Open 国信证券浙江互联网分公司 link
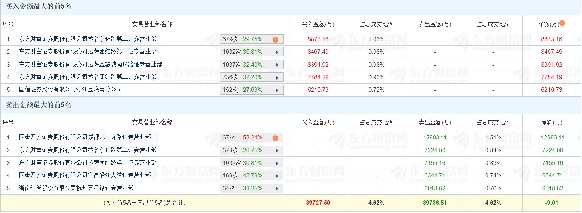582x213 pixels. click(x=71, y=89)
